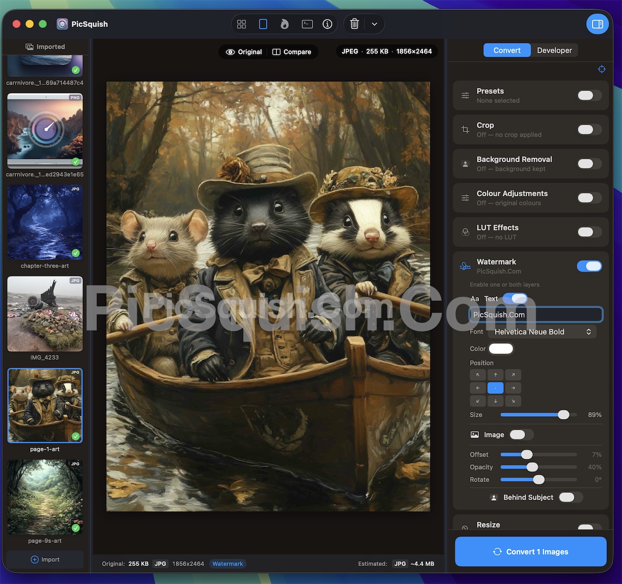
Task: Enable the Image watermark layer
Action: click(521, 435)
